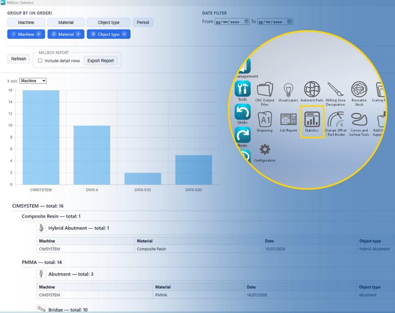395x313 pixels.
Task: Click the Refresh button
Action: (19, 59)
